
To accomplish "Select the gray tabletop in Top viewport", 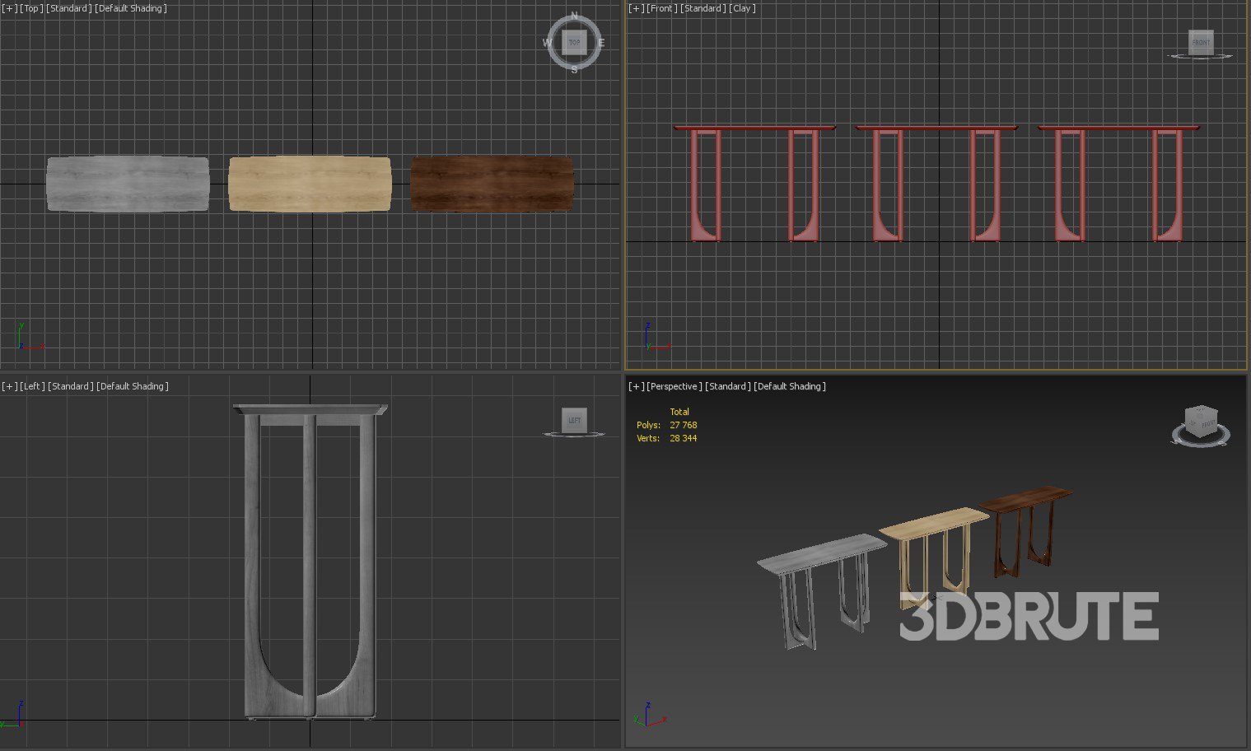I will [x=128, y=184].
